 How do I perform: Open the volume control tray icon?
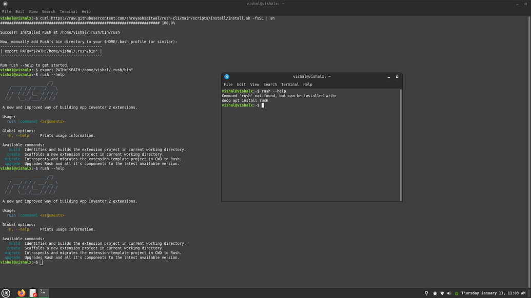[x=449, y=293]
